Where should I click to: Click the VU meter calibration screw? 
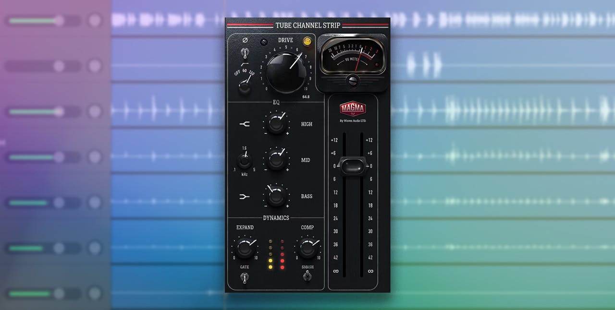tap(353, 80)
